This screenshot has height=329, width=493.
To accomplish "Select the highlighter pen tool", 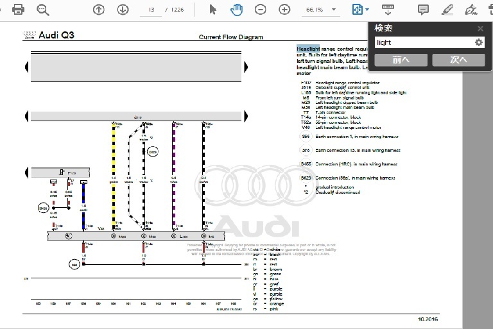I will [x=447, y=10].
